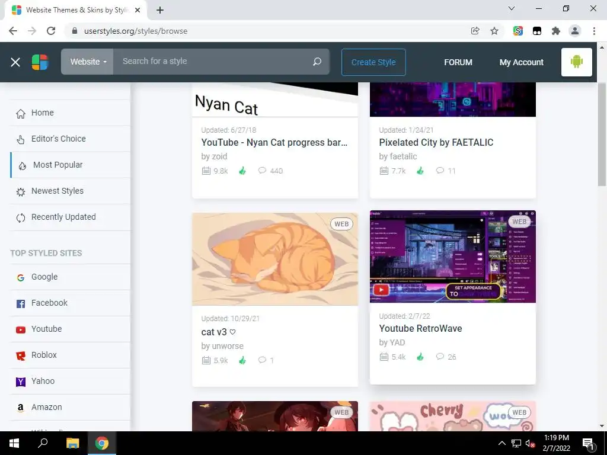
Task: Open the notification center icon
Action: click(588, 444)
